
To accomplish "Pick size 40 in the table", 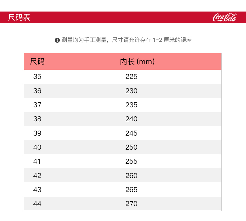I will tap(37, 147).
